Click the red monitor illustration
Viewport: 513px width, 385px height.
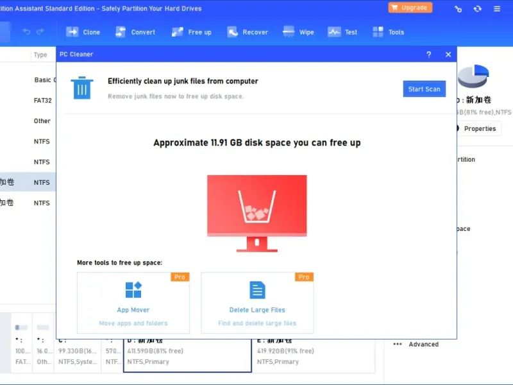[257, 214]
